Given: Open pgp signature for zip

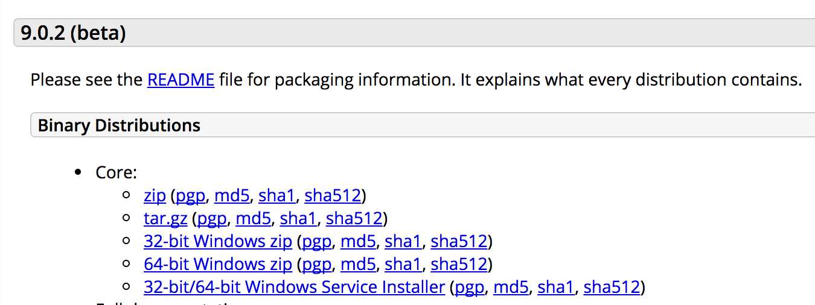Looking at the screenshot, I should coord(191,196).
